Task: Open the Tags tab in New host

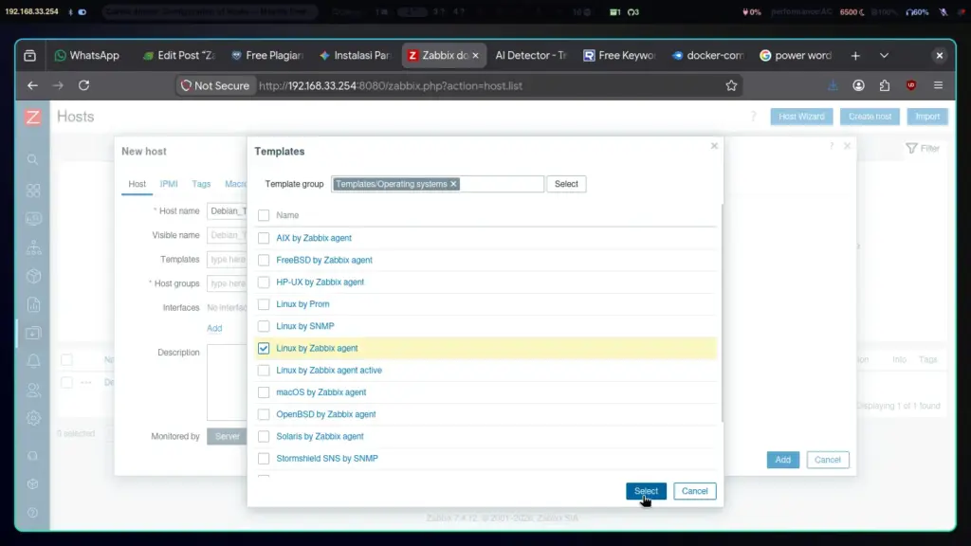Action: pos(201,184)
